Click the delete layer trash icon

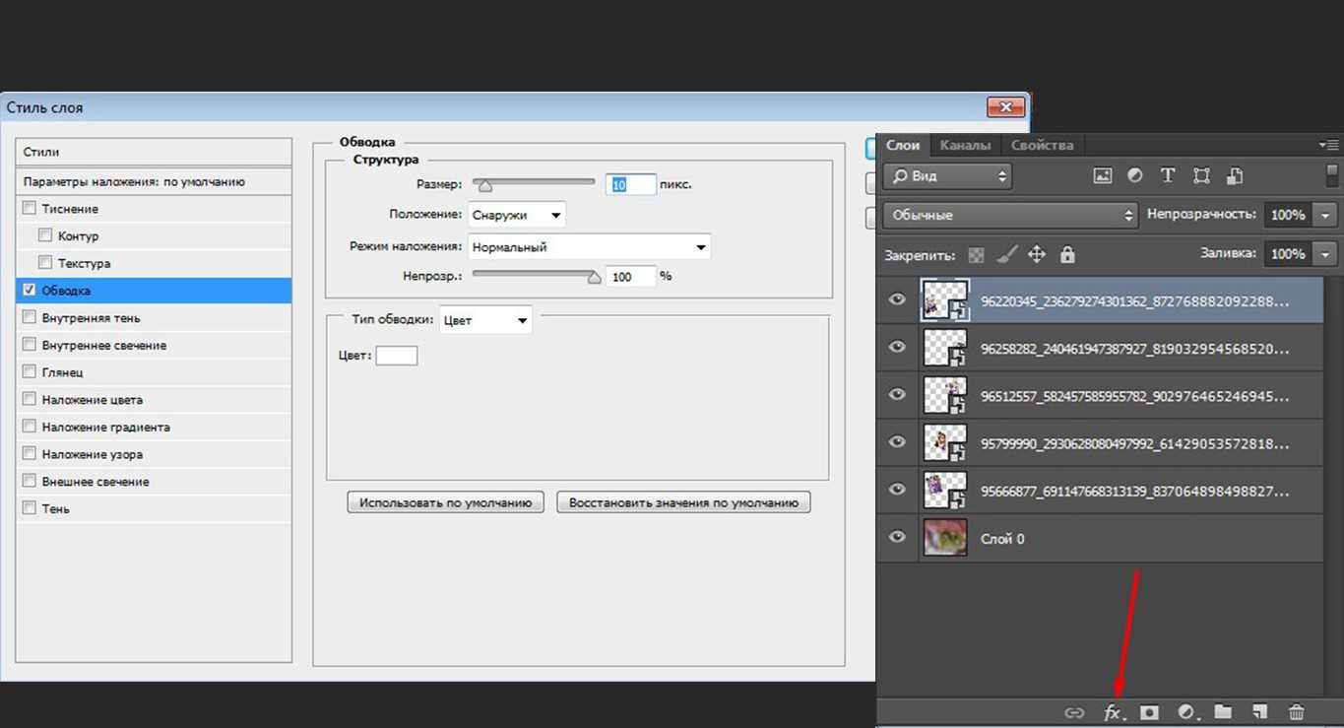pos(1297,712)
